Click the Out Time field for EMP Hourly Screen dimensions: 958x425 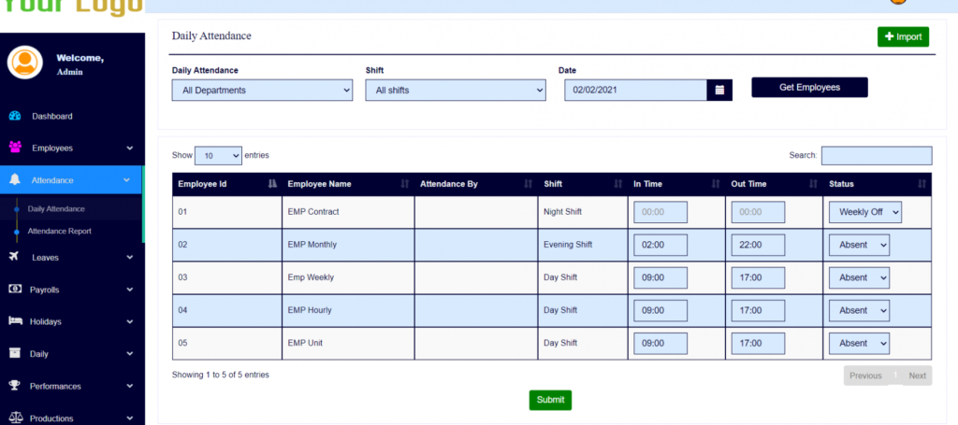758,310
